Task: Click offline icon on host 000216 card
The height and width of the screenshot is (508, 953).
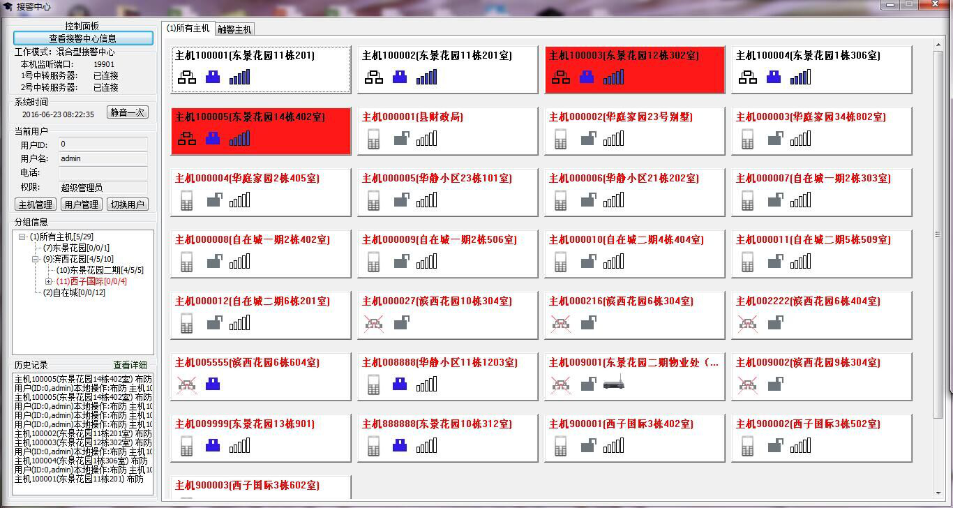Action: (x=561, y=323)
